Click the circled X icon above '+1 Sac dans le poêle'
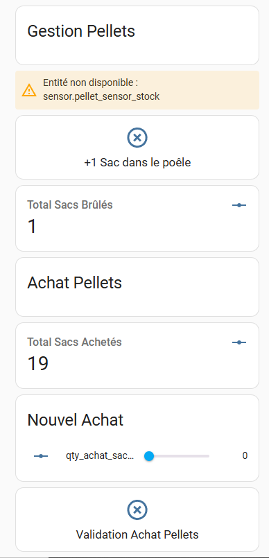Viewport: 269px width, 558px height. [x=137, y=137]
